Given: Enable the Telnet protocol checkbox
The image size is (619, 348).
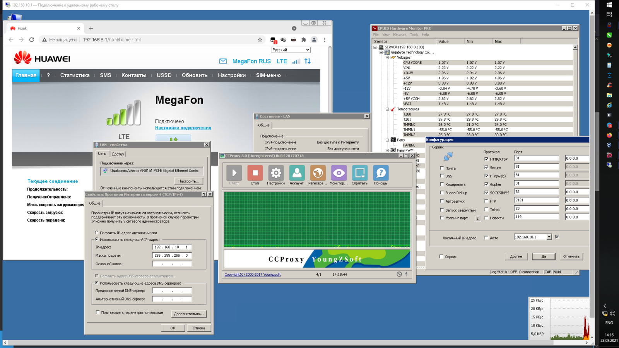Looking at the screenshot, I should [x=486, y=210].
